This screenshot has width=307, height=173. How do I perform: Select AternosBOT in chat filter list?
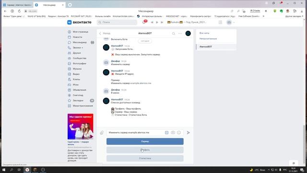(216, 47)
